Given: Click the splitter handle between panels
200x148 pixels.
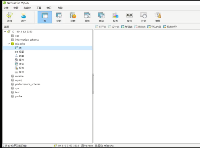Looking at the screenshot, I should 93,84.
